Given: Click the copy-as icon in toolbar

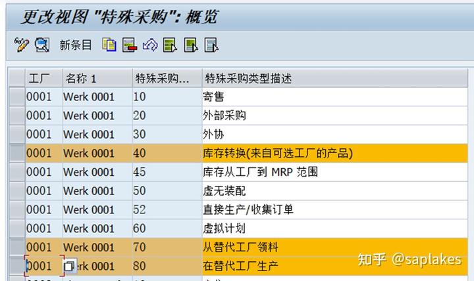Looking at the screenshot, I should pyautogui.click(x=109, y=45).
